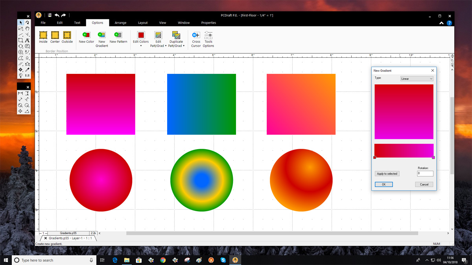Click the save icon in the title bar
The image size is (472, 265).
point(50,15)
